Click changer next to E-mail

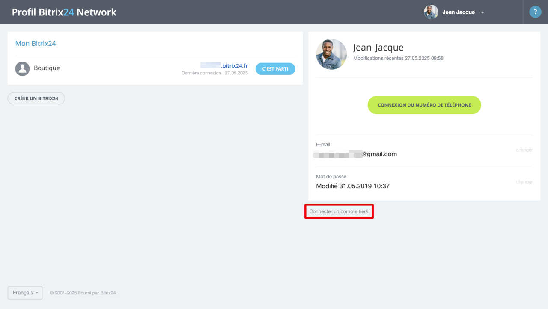[524, 150]
